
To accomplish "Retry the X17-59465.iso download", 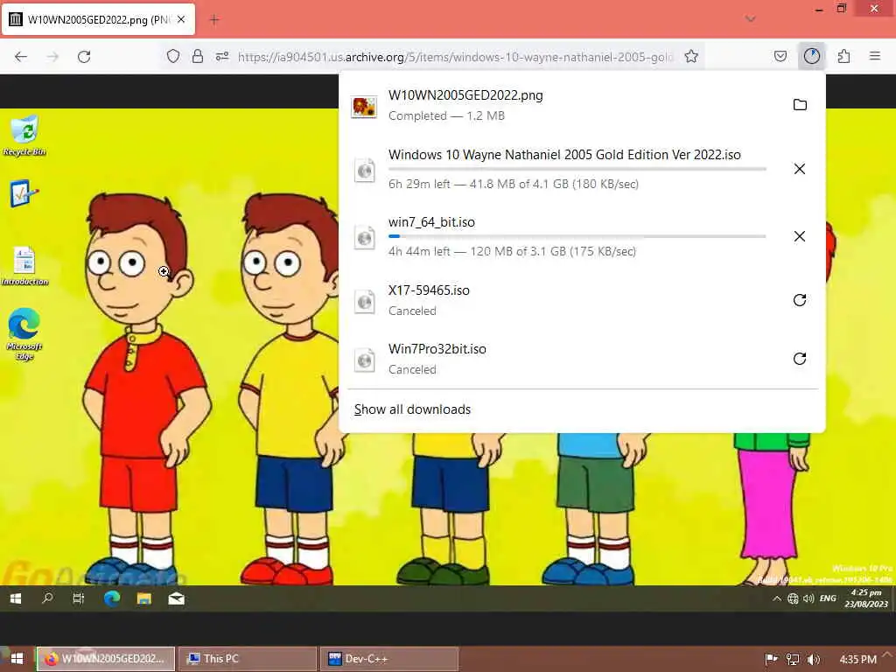I will coord(800,300).
